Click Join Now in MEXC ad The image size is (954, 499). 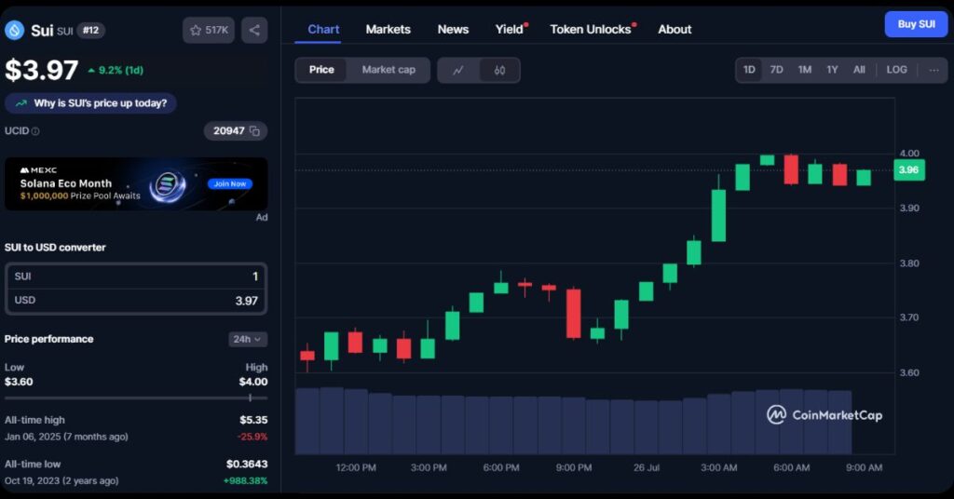tap(229, 183)
